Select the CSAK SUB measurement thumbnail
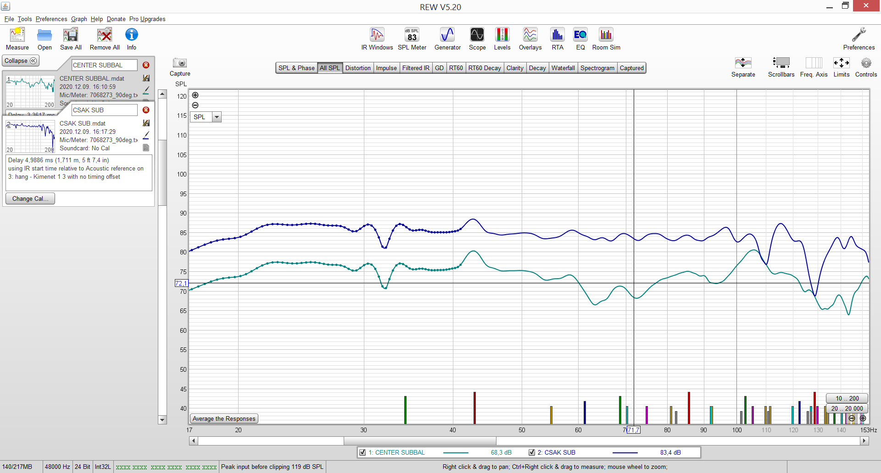Viewport: 881px width, 473px height. pyautogui.click(x=30, y=137)
